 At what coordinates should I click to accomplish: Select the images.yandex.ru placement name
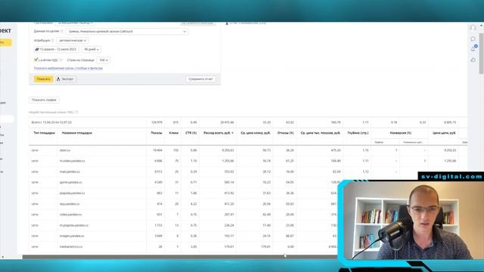point(72,236)
